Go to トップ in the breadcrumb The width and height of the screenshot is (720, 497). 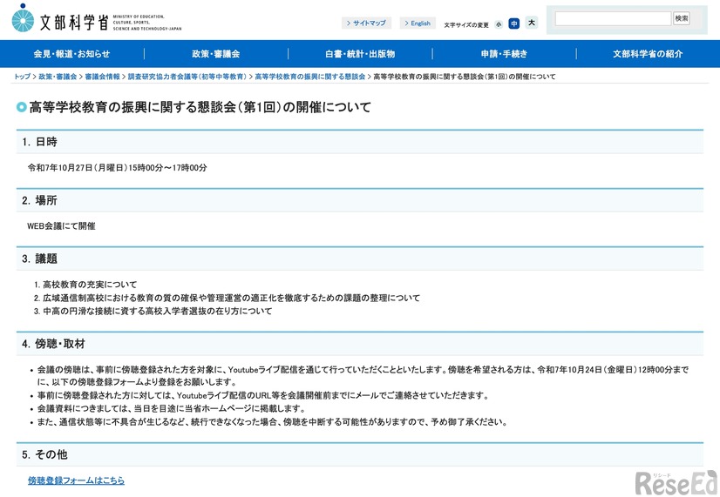tap(22, 77)
